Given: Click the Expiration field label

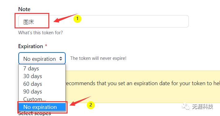Looking at the screenshot, I should pos(31,46).
